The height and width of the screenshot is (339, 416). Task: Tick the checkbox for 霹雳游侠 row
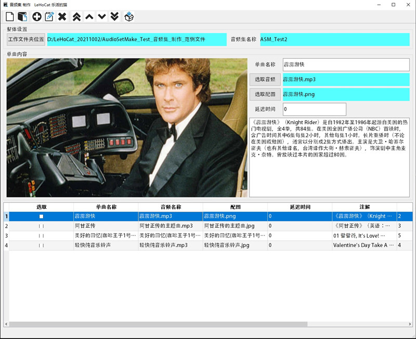click(x=41, y=216)
